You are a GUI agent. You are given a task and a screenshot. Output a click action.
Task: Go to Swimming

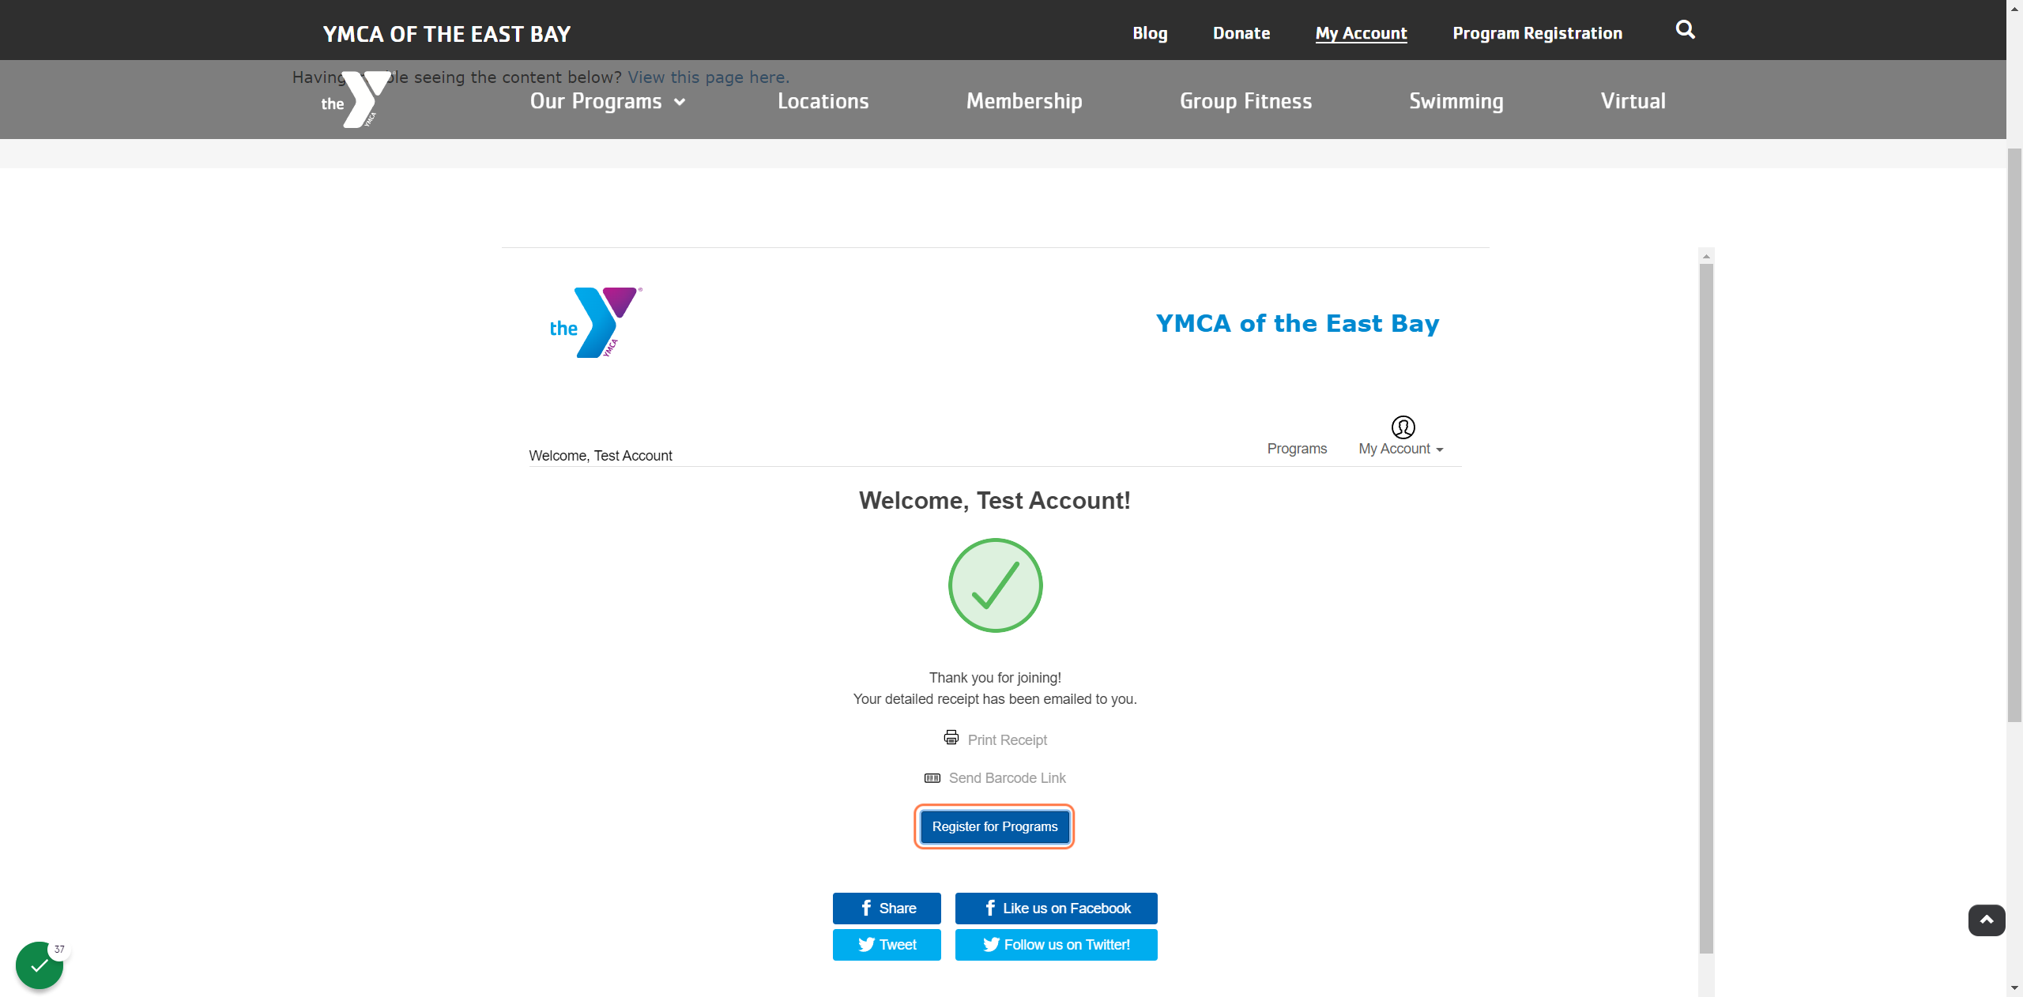pos(1456,101)
